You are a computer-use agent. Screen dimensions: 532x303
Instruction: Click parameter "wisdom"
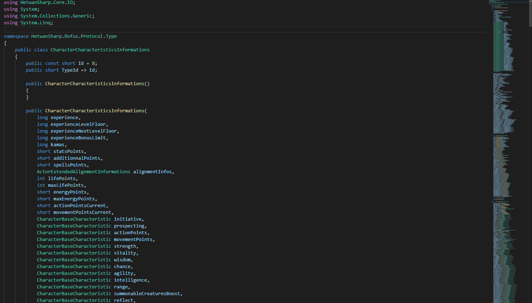coord(122,260)
